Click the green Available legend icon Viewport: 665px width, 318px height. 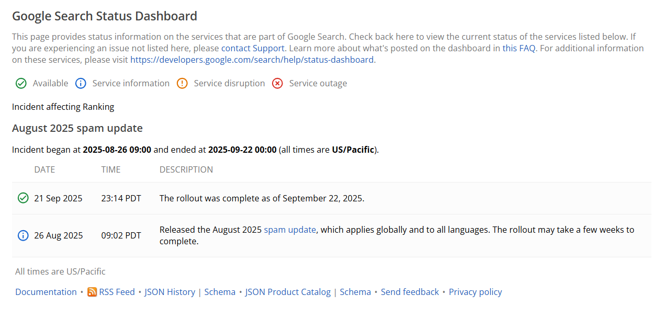click(x=21, y=84)
